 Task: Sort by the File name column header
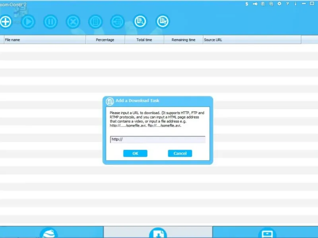pos(45,40)
